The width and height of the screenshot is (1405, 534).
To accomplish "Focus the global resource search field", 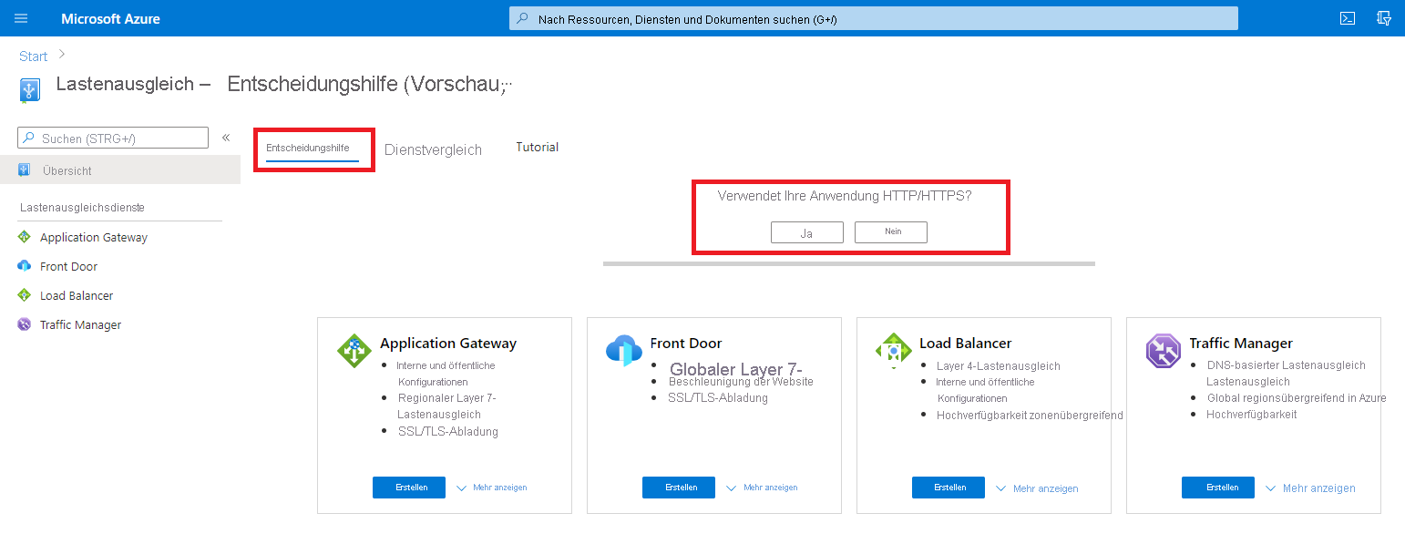I will click(874, 18).
